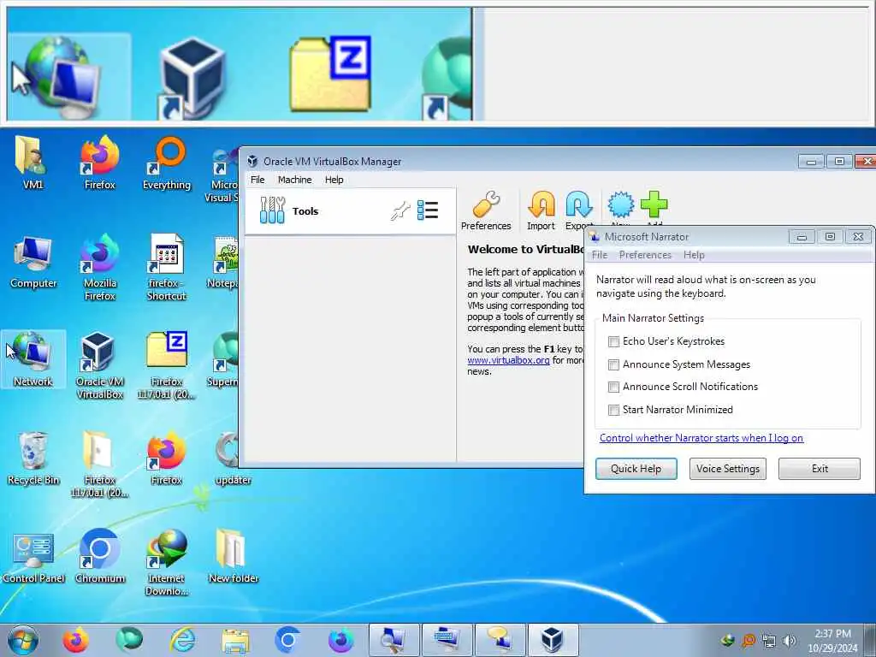
Task: Click the Magnifier taskbar button
Action: coord(394,640)
